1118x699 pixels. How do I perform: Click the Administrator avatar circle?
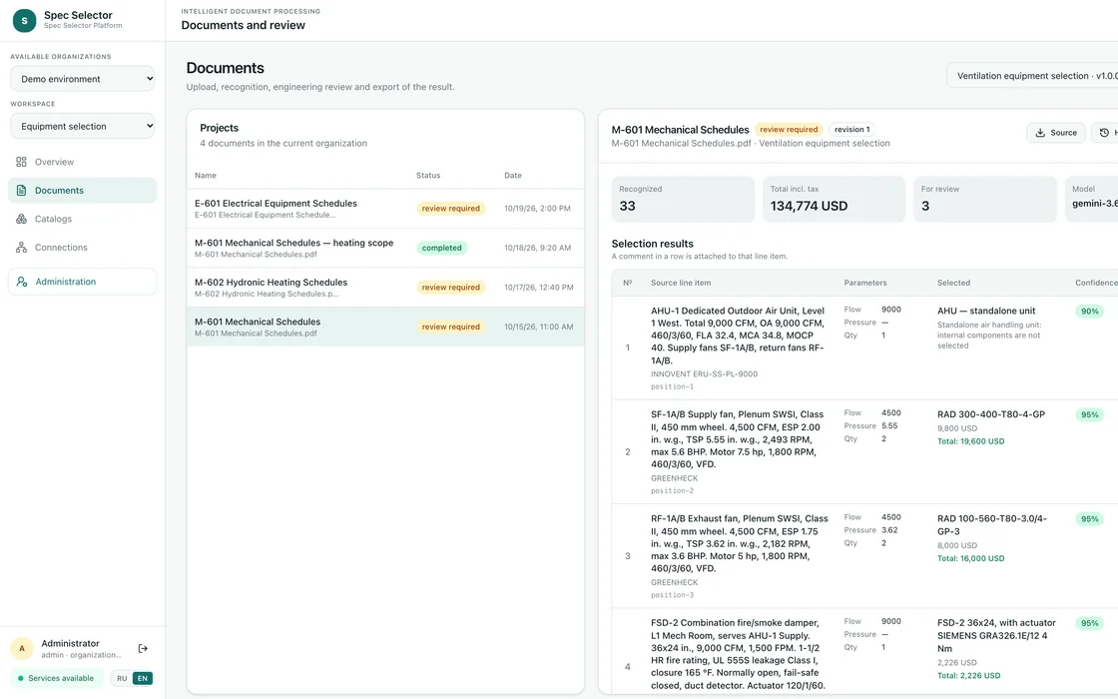pyautogui.click(x=22, y=648)
